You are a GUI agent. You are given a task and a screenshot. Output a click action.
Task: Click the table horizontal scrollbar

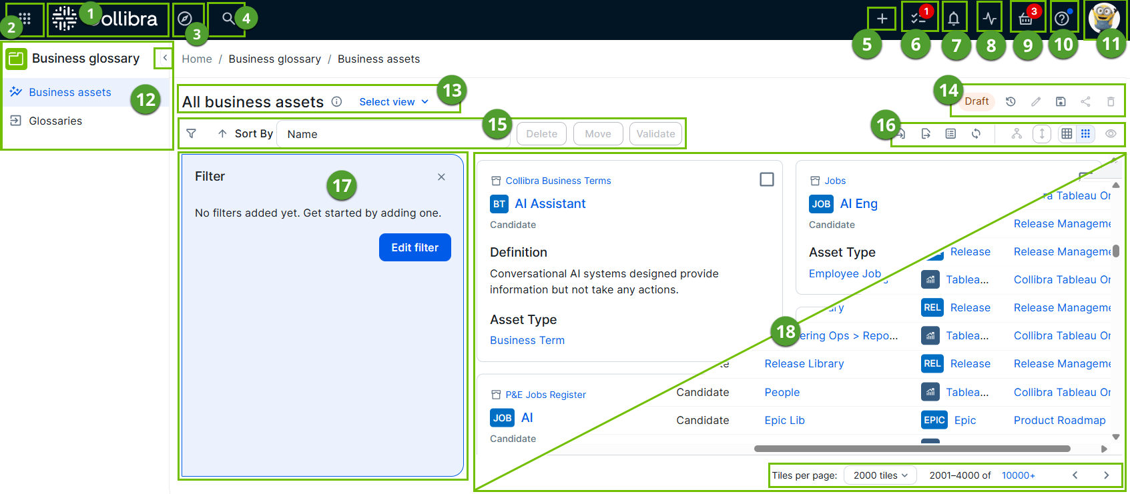coord(912,449)
